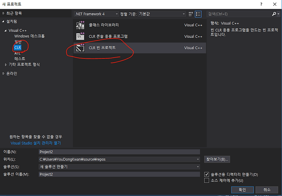282x196 pixels.
Task: Open the .NET Framework 4 dropdown
Action: click(x=96, y=14)
